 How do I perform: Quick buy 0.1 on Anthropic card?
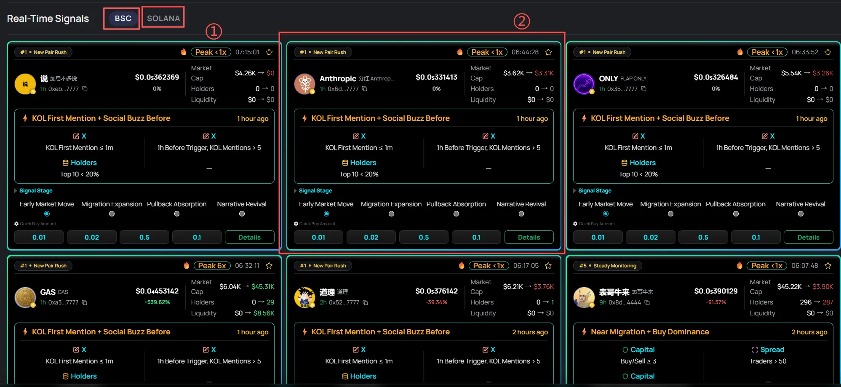pyautogui.click(x=476, y=237)
